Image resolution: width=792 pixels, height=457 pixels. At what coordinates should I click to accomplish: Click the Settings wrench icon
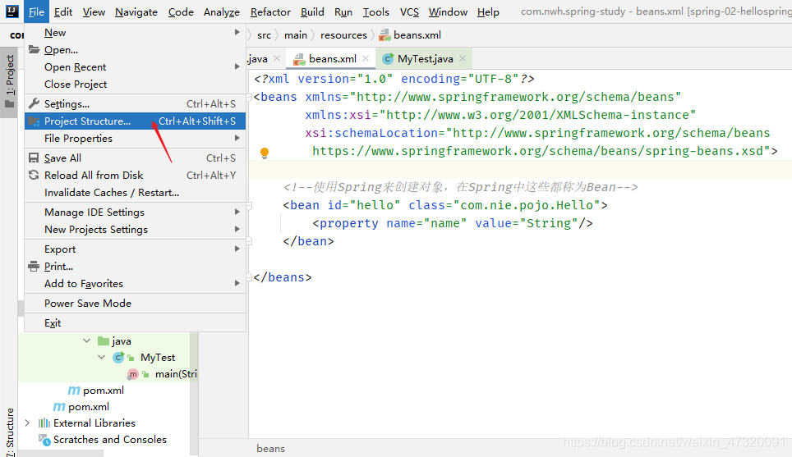click(x=34, y=103)
